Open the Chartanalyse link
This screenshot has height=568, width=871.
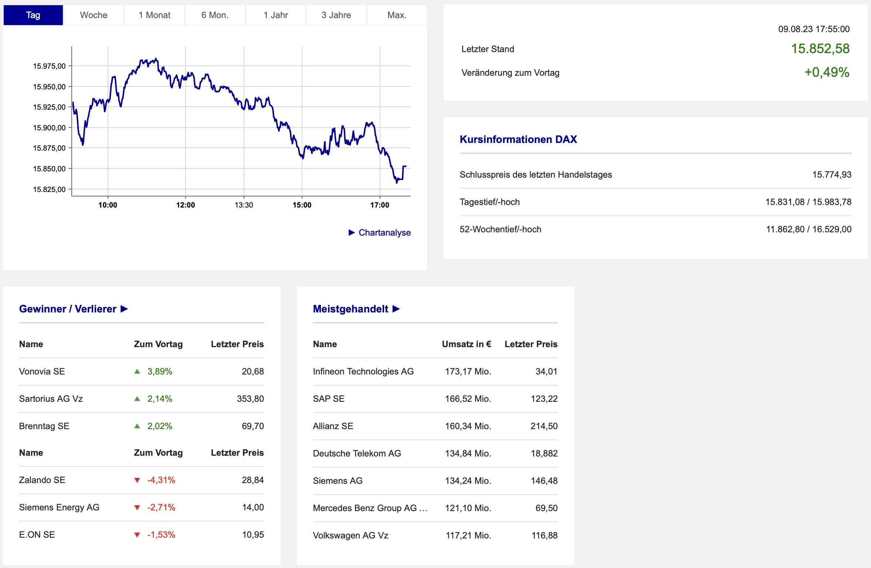pos(384,233)
